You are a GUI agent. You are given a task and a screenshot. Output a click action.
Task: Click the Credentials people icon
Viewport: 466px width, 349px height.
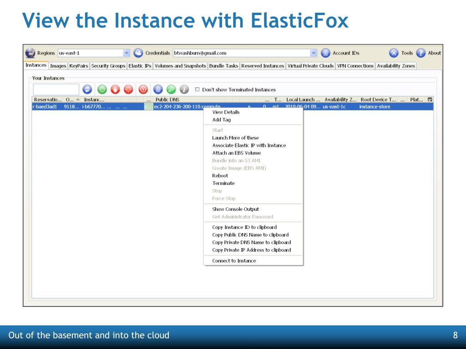(x=138, y=53)
